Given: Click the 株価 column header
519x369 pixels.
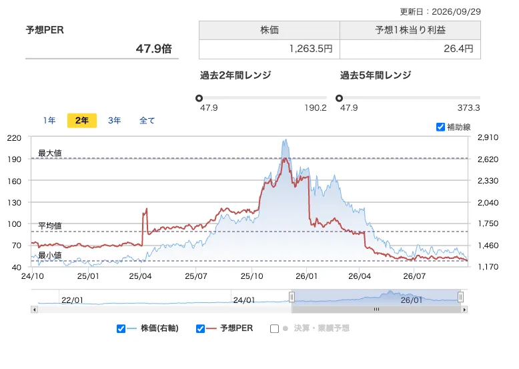Looking at the screenshot, I should (270, 30).
